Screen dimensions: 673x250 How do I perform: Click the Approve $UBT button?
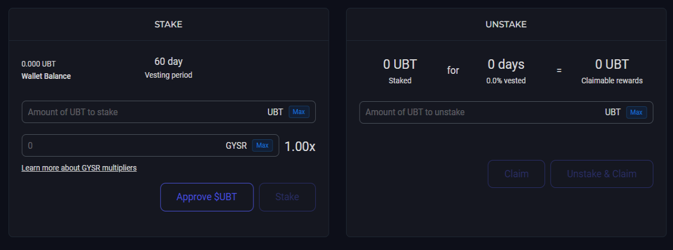207,197
